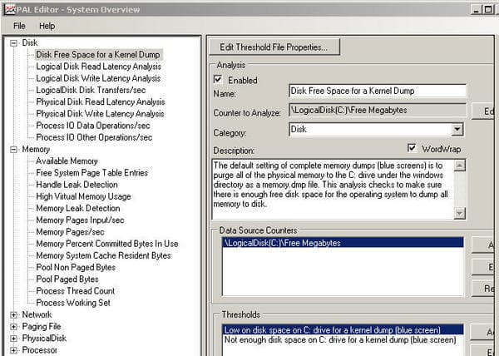
Task: Open the Help menu
Action: point(47,26)
